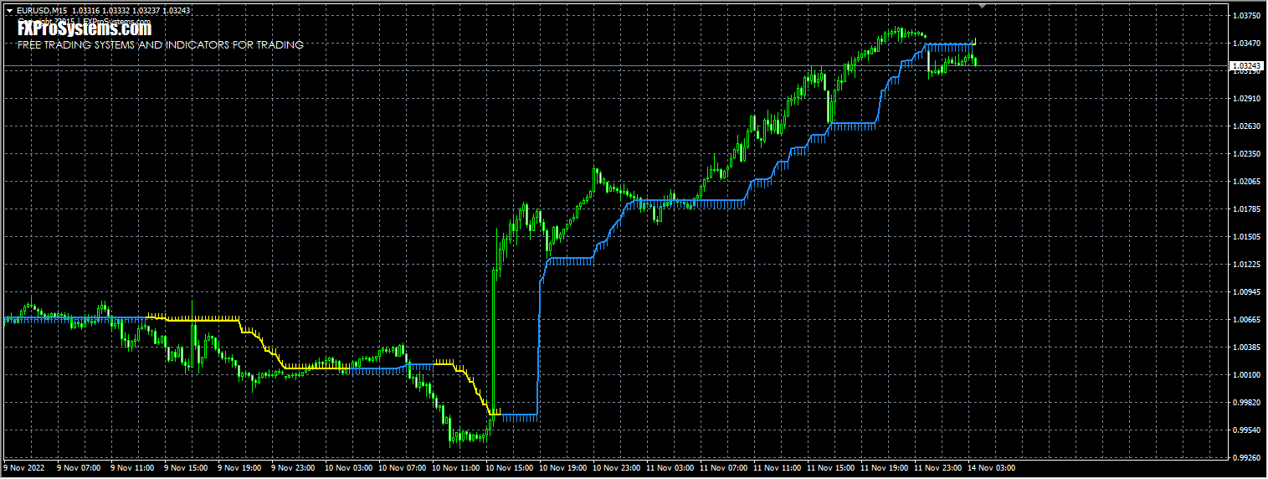1268x479 pixels.
Task: Click price scale value 1.02065
Action: 1247,182
